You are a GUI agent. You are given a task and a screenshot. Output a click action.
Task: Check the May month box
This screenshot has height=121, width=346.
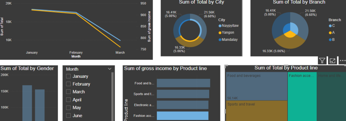[68, 108]
